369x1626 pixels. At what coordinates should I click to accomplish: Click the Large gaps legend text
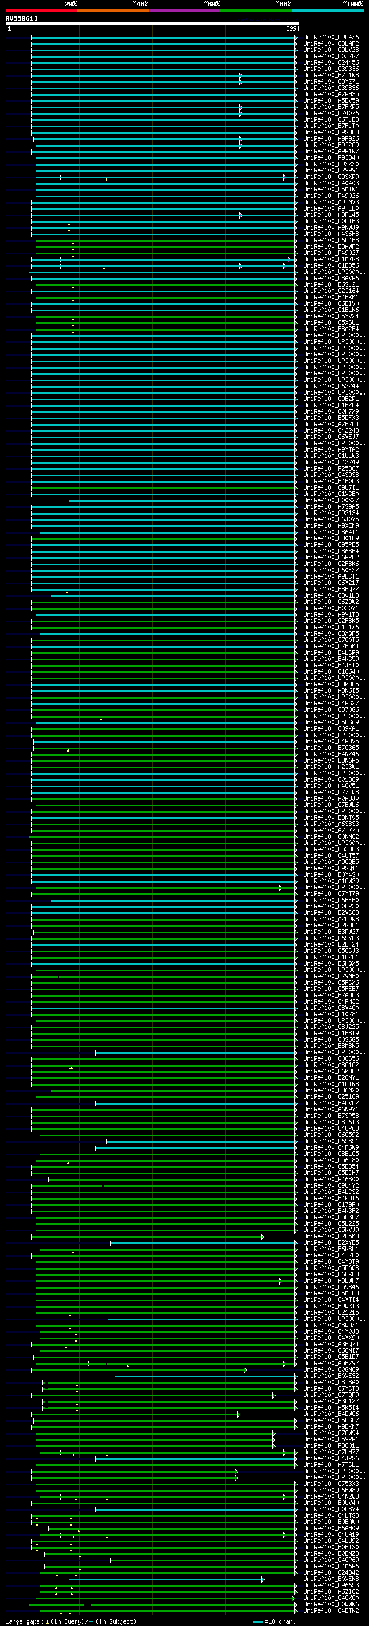[x=24, y=1621]
